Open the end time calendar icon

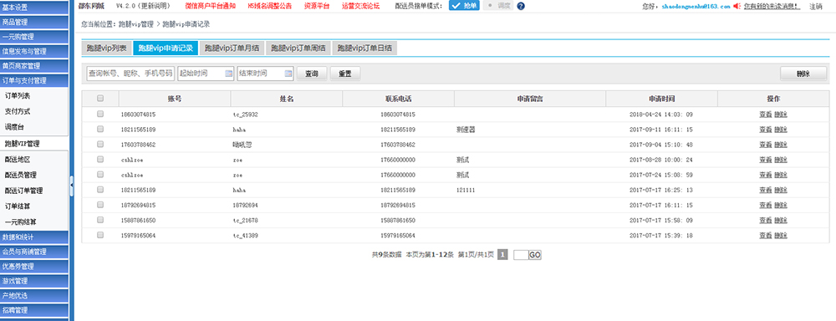(x=288, y=73)
